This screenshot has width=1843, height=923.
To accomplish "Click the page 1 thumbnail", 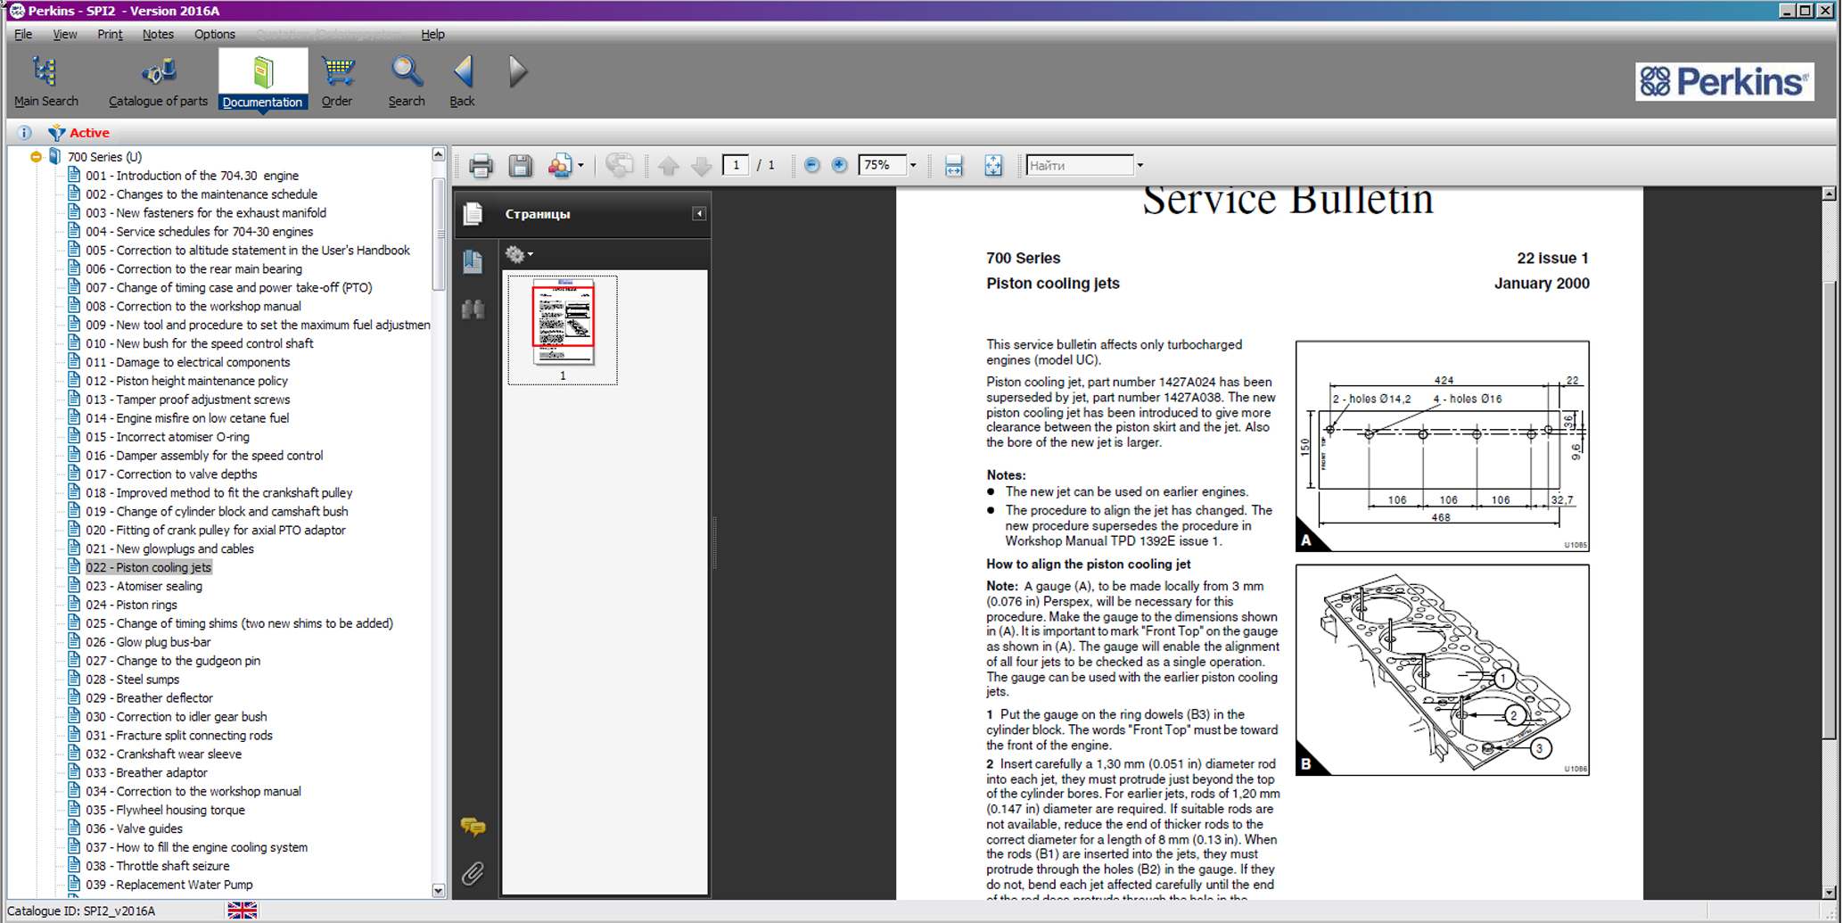I will tap(563, 322).
